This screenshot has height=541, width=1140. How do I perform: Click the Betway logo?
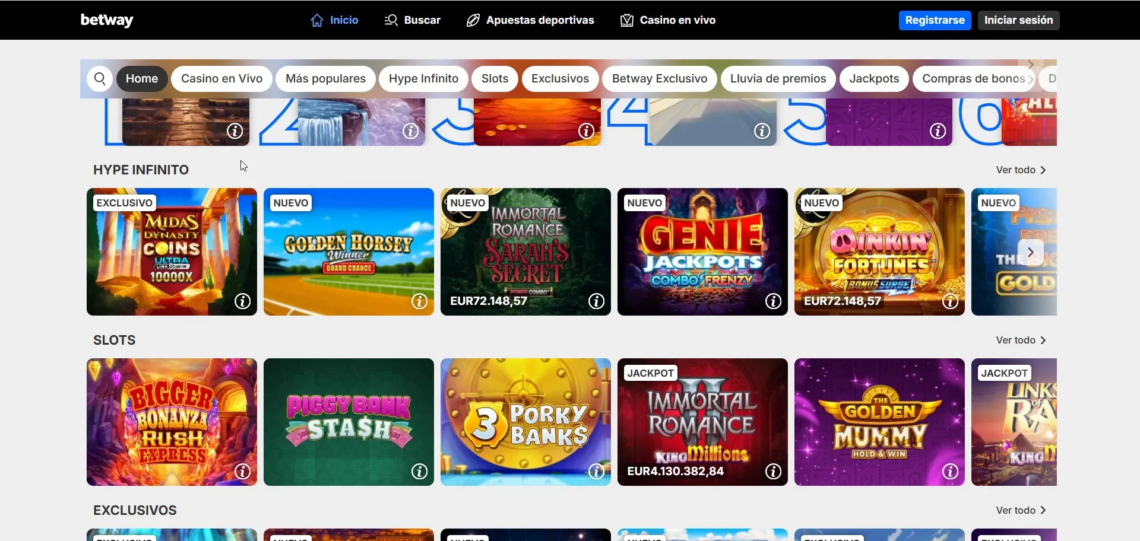[x=107, y=20]
